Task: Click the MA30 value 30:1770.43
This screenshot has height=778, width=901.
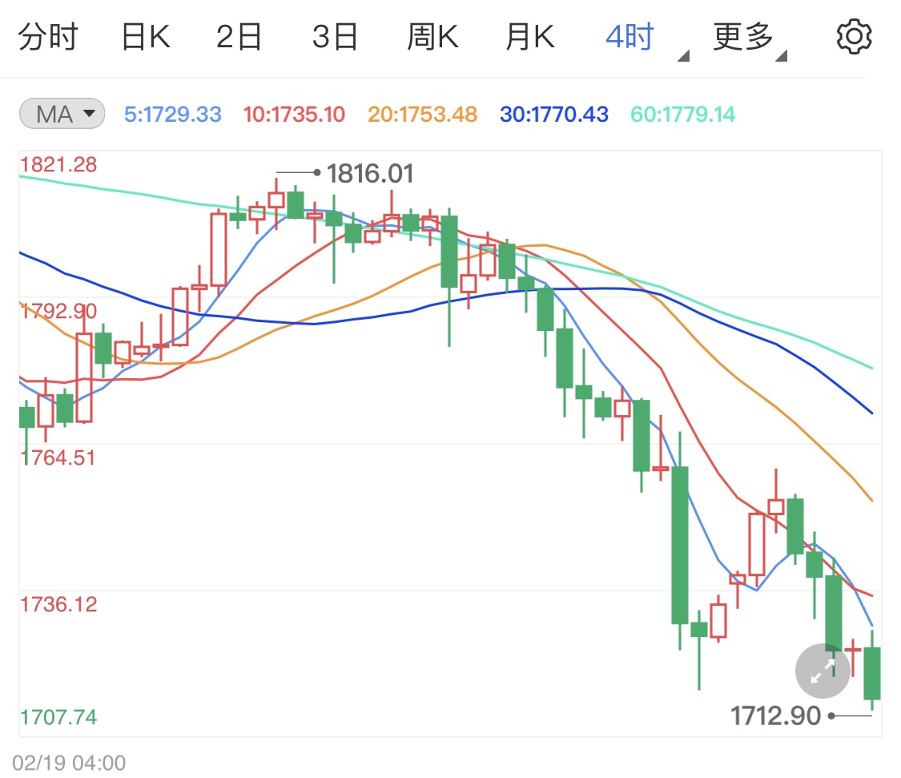Action: pos(554,115)
